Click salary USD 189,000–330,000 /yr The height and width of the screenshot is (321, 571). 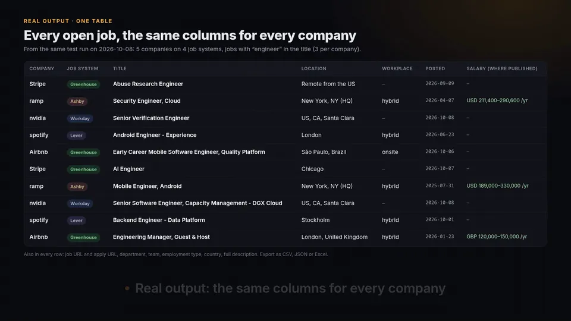(x=497, y=185)
